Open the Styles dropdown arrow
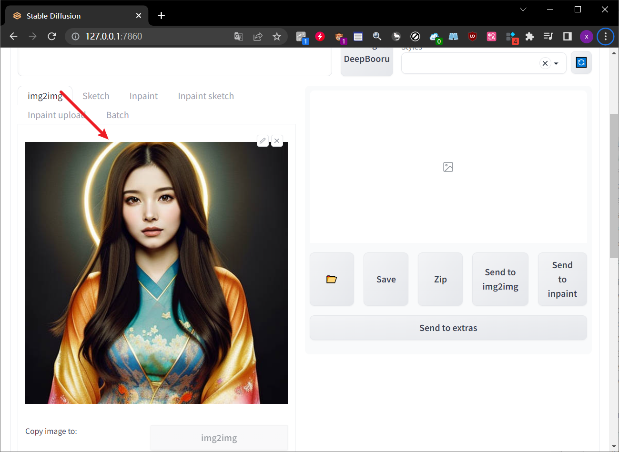The height and width of the screenshot is (452, 619). [556, 63]
